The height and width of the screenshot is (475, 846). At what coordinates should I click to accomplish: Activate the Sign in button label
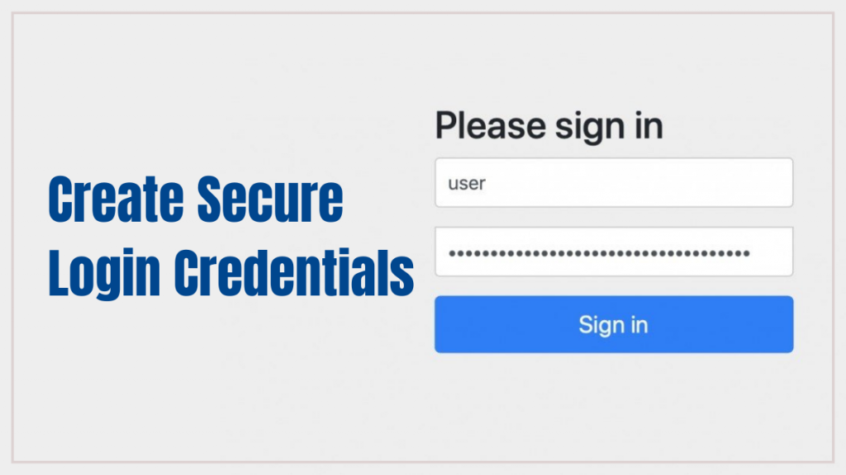613,324
